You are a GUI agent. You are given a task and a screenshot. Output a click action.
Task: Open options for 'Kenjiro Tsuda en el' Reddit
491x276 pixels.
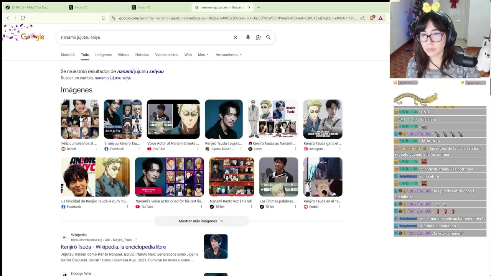[340, 207]
